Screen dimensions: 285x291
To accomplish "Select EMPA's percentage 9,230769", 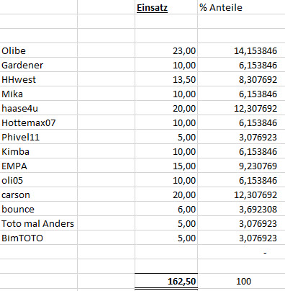I will pyautogui.click(x=241, y=166).
